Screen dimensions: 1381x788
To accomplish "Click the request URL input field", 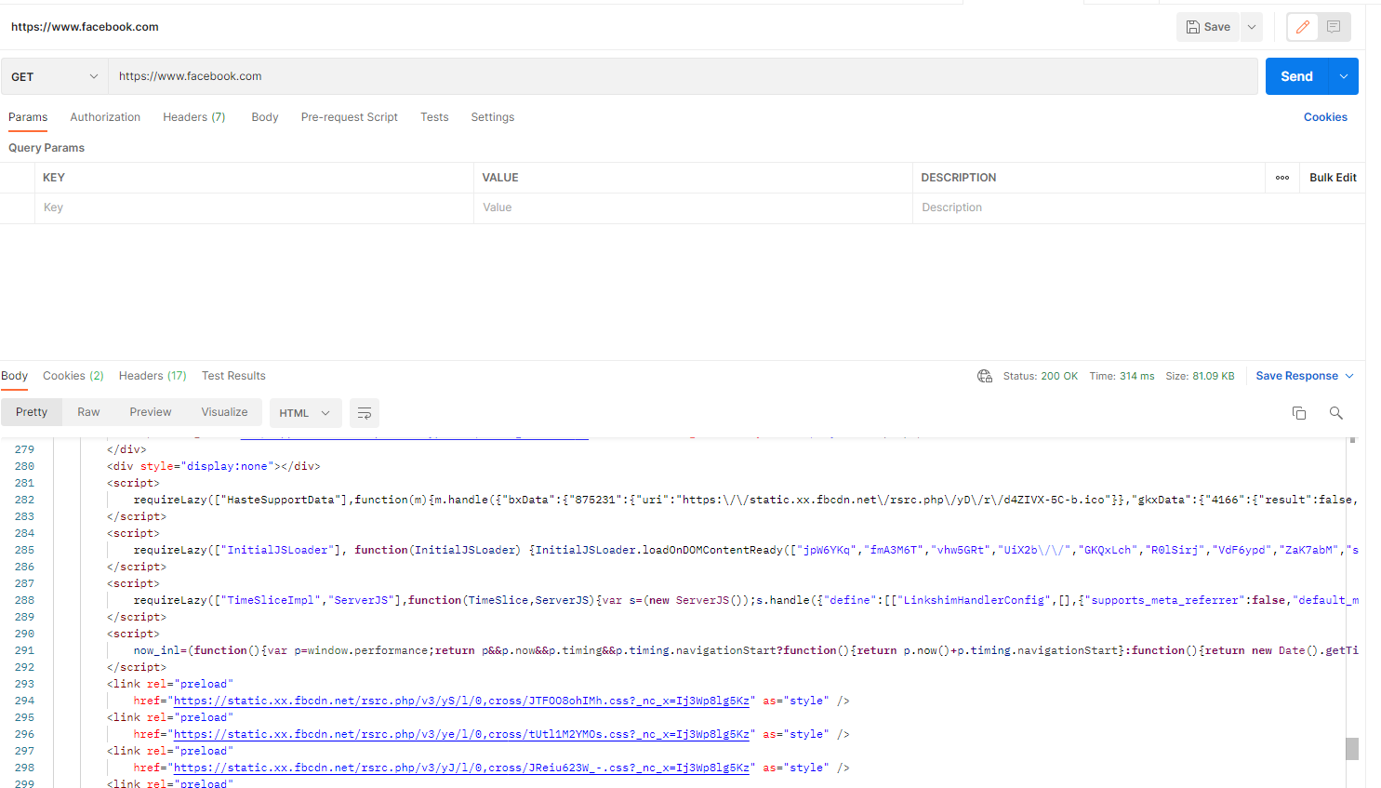I will [683, 76].
